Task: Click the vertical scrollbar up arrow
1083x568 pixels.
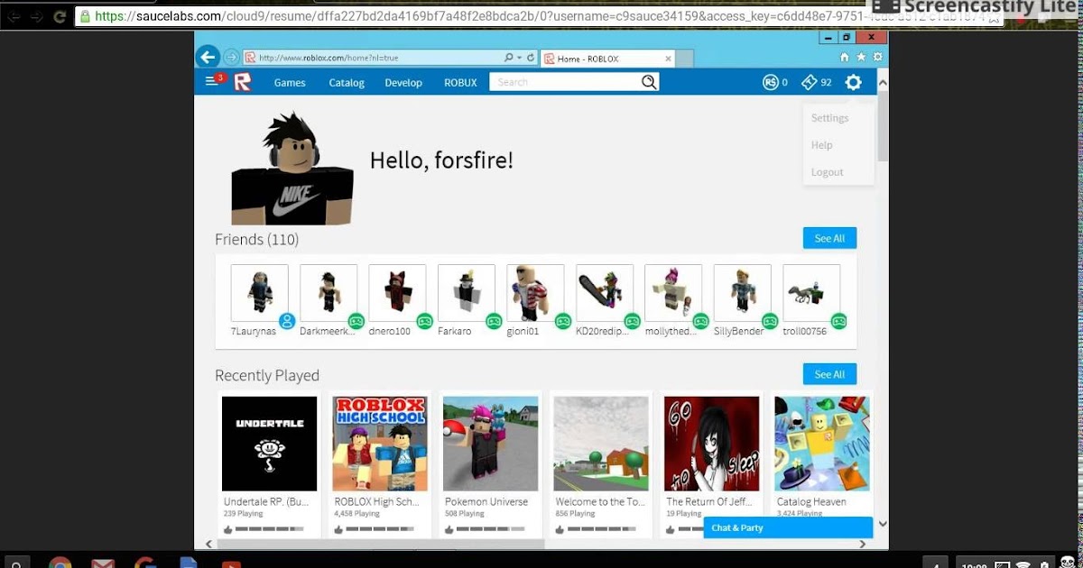Action: point(883,82)
